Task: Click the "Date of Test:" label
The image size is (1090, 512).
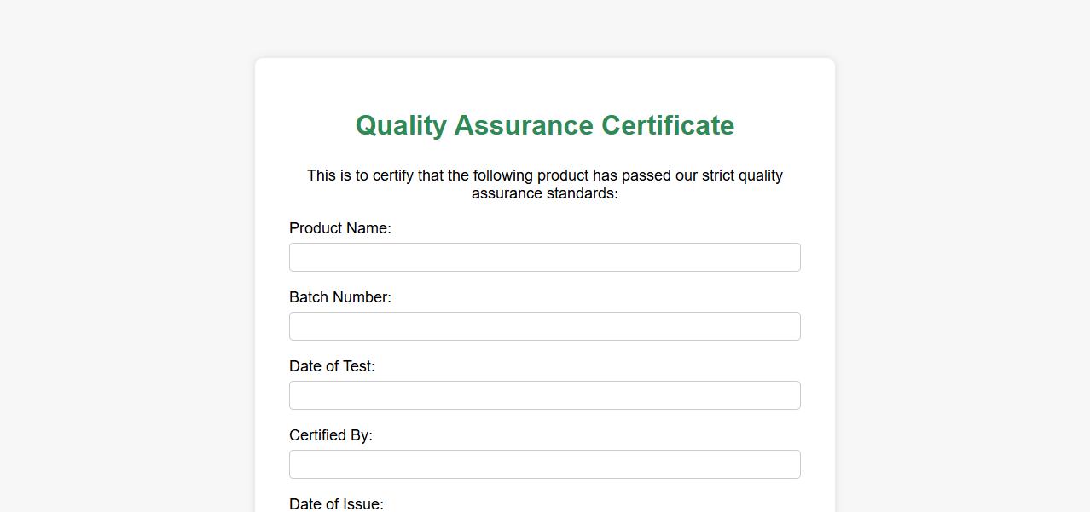Action: pos(332,366)
